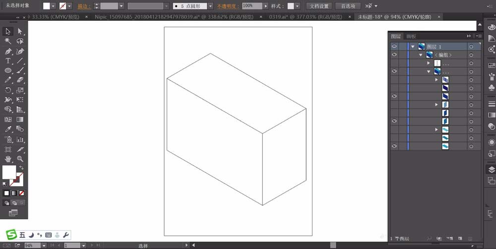
Task: Open the fill color dropdown arrow
Action: click(53, 6)
